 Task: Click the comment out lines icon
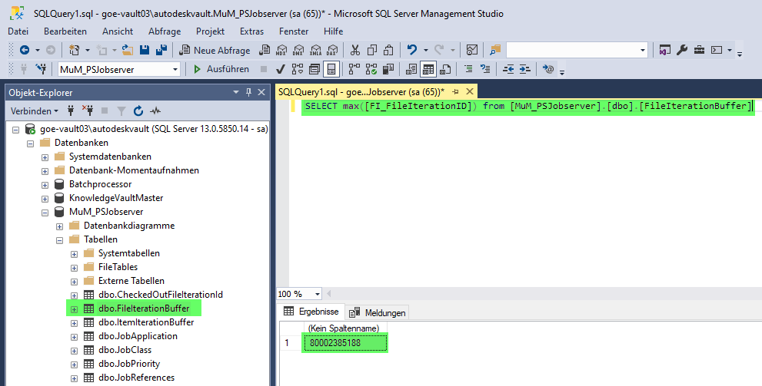[x=468, y=69]
